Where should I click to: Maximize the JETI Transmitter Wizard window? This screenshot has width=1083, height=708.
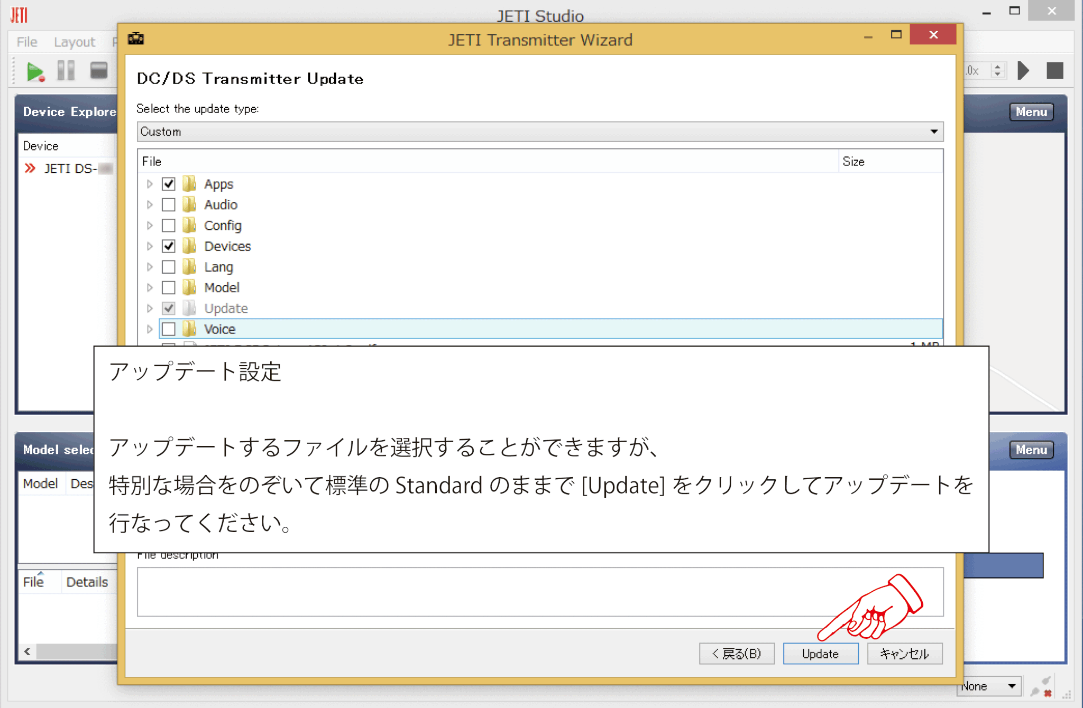[x=896, y=35]
